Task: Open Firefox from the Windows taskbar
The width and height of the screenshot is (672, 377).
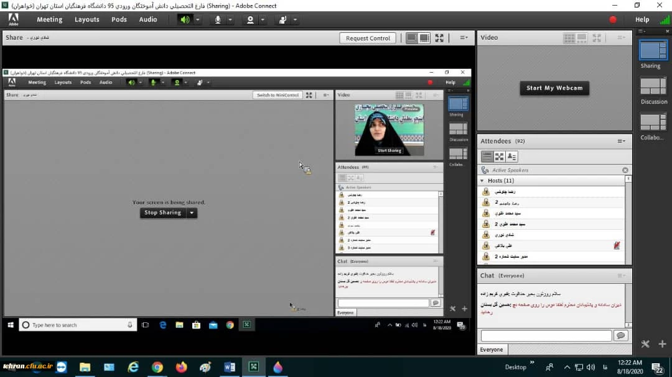Action: point(182,367)
